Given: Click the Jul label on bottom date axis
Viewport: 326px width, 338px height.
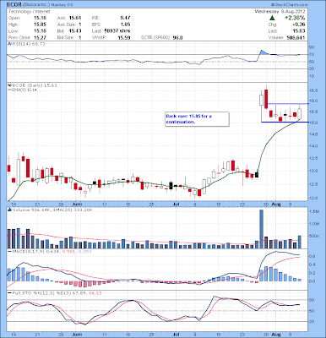Looking at the screenshot, I should [x=177, y=334].
